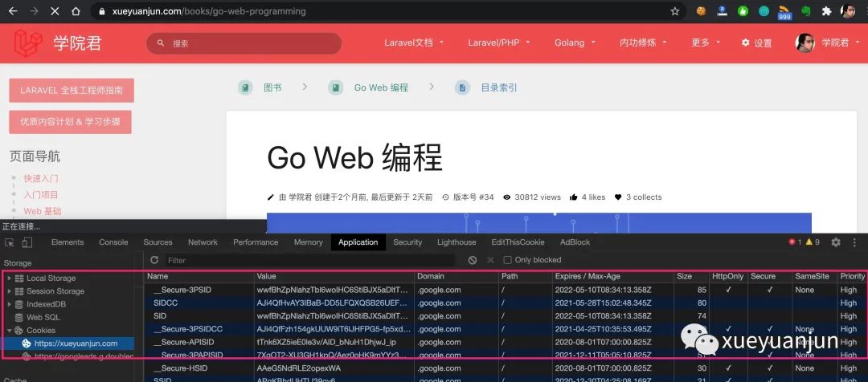
Task: Expand the Session Storage tree node
Action: [x=9, y=291]
